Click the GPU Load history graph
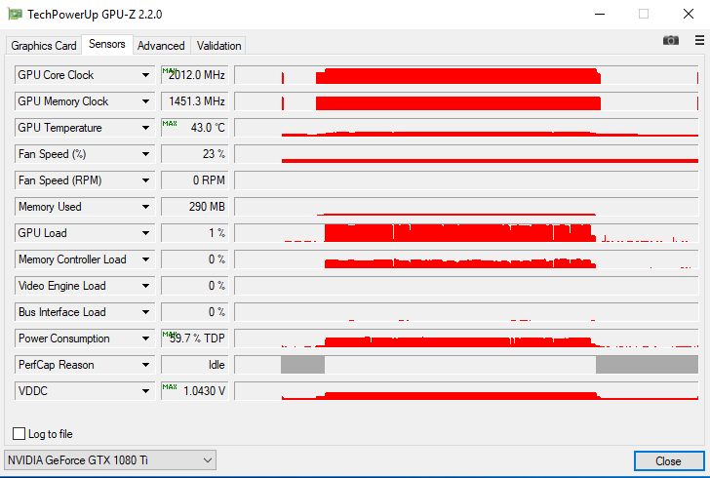This screenshot has height=478, width=710. click(x=466, y=233)
